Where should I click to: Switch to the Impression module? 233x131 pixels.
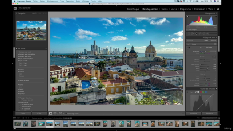coord(200,9)
